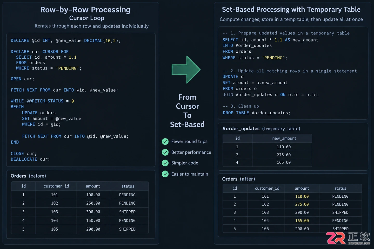Click the highlighted 275.00 in Orders after
The width and height of the screenshot is (374, 249).
(302, 204)
